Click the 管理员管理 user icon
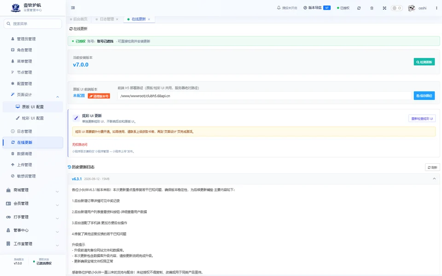 pyautogui.click(x=12, y=39)
